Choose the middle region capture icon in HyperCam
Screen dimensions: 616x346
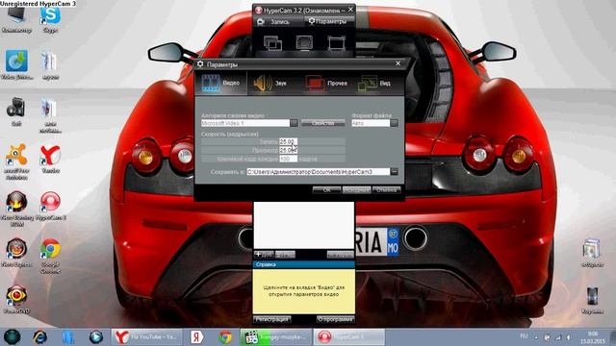click(x=304, y=42)
